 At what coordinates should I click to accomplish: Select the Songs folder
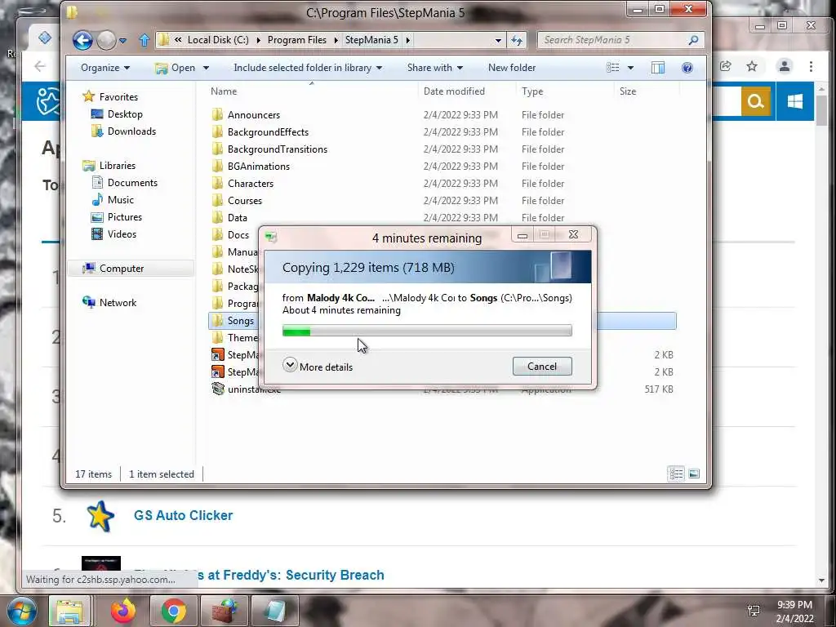pyautogui.click(x=235, y=320)
